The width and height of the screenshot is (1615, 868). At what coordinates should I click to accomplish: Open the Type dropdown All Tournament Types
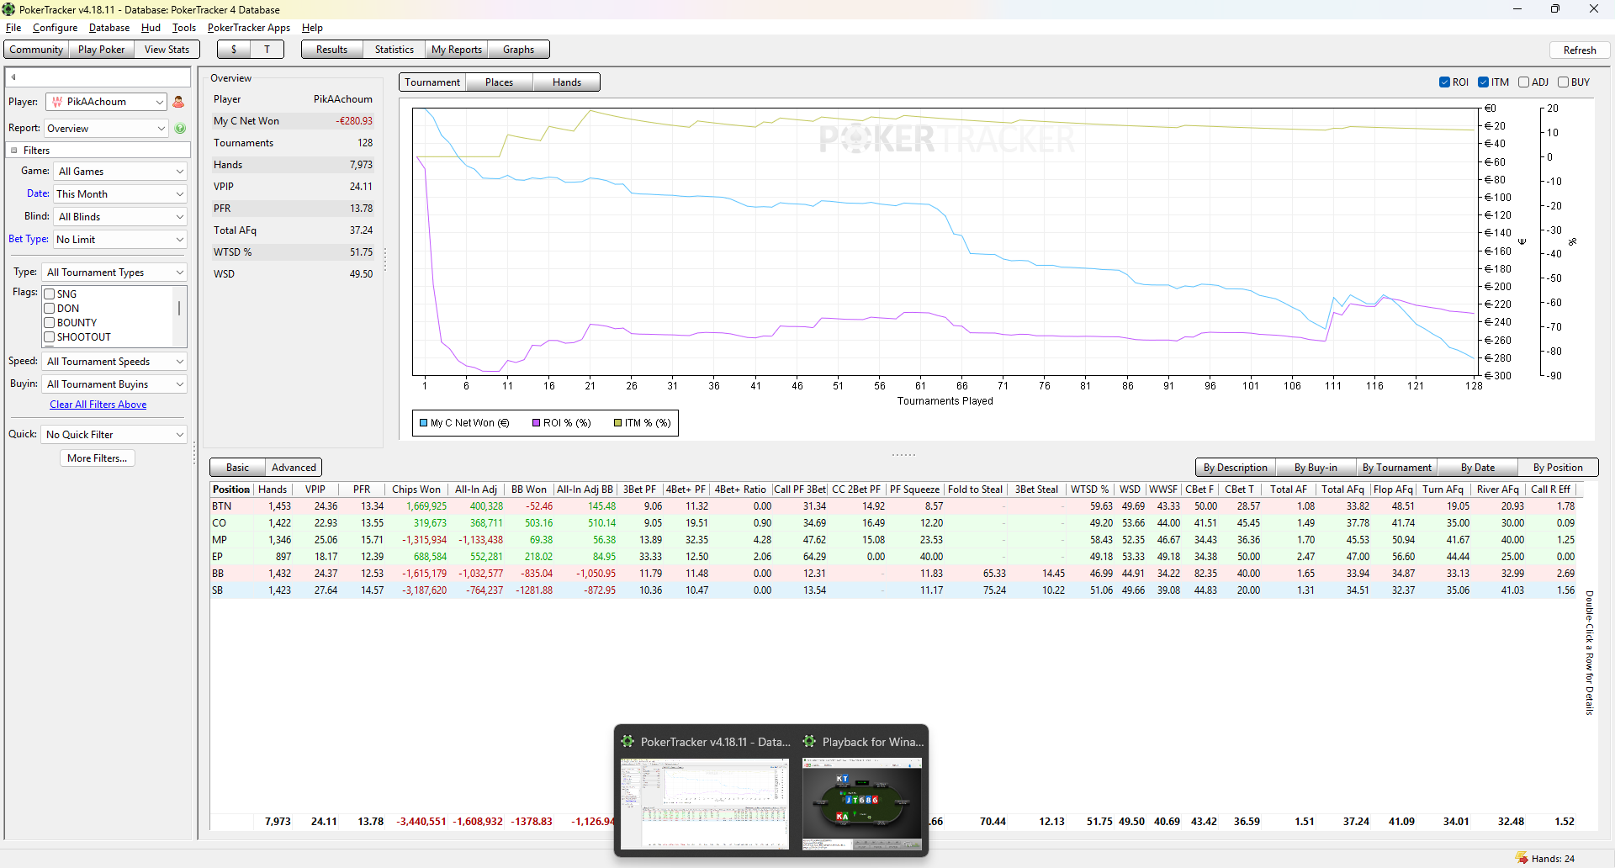[114, 273]
